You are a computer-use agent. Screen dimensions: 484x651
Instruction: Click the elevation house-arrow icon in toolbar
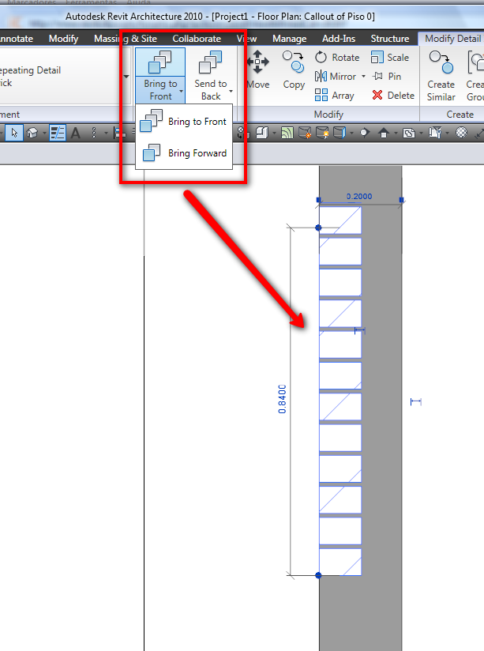(384, 133)
